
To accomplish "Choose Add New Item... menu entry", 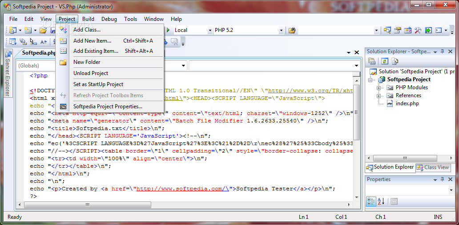I will (109, 41).
